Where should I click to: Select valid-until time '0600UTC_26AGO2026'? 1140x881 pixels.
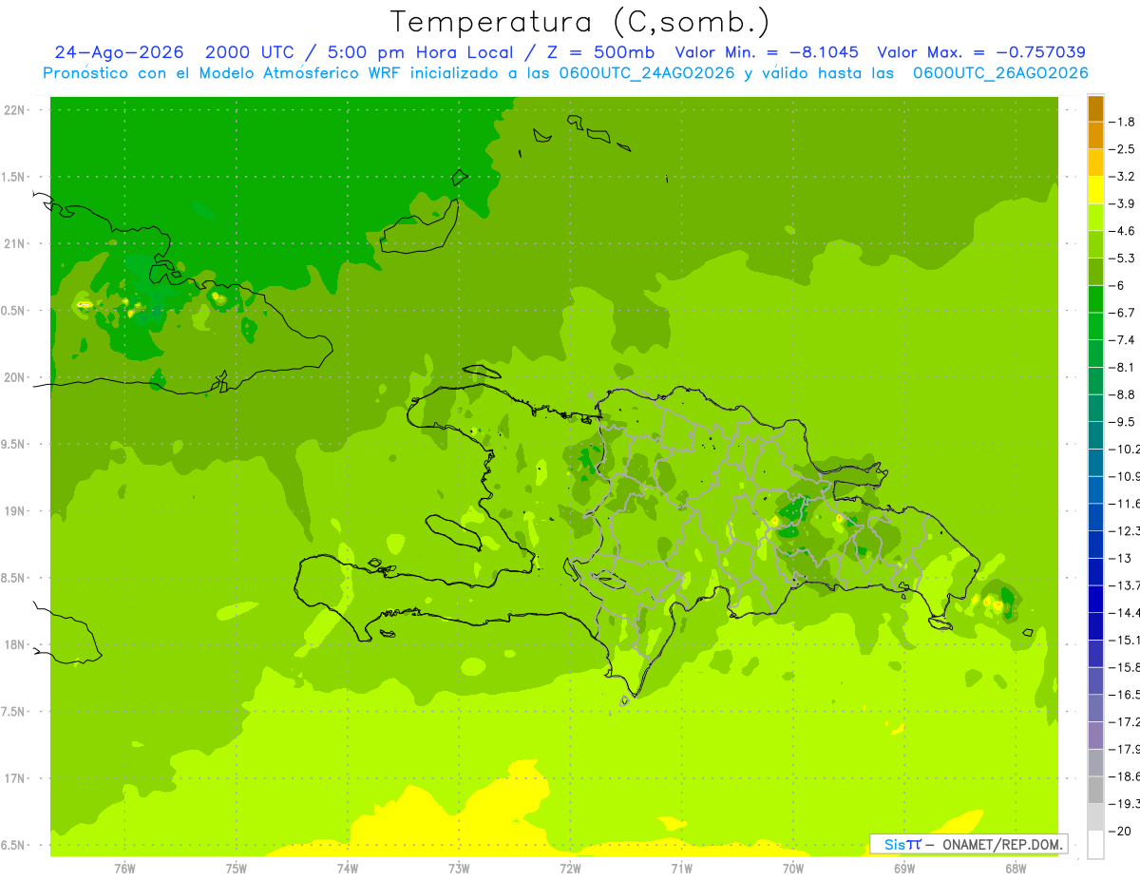(x=999, y=73)
